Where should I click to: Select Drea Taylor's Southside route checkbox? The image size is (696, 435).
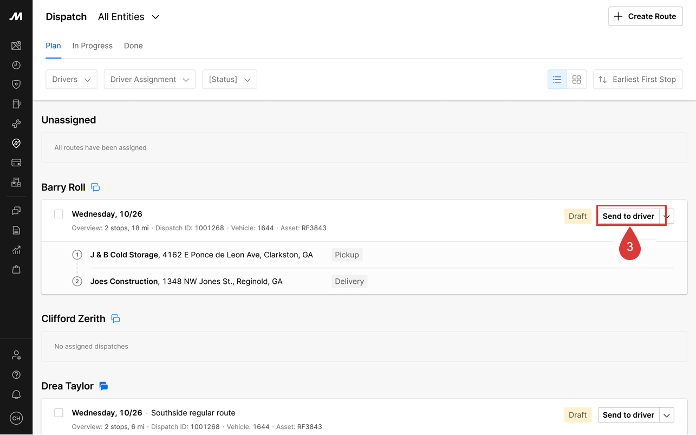[58, 413]
